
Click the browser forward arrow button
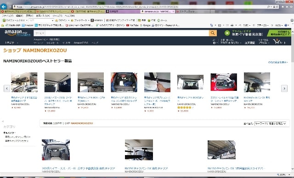[x=9, y=7]
